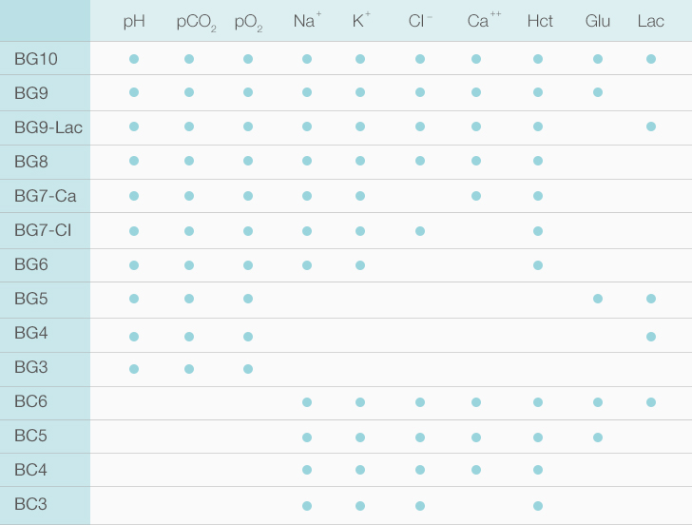692x525 pixels.
Task: Select the pH column header
Action: 134,21
